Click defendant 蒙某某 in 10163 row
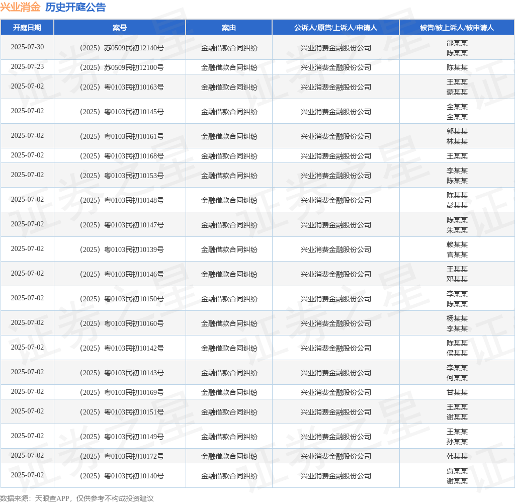The image size is (515, 503). [x=457, y=93]
